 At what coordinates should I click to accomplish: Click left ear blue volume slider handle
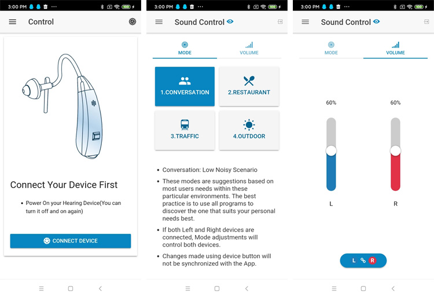pos(331,151)
